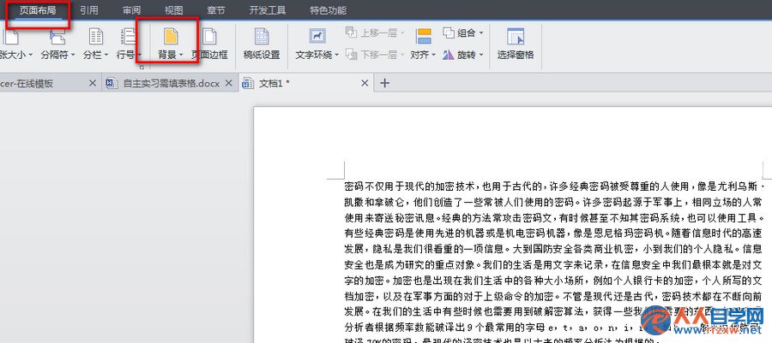Screen dimensions: 772x343
Task: Open the 章节 ribbon tab
Action: tap(216, 10)
